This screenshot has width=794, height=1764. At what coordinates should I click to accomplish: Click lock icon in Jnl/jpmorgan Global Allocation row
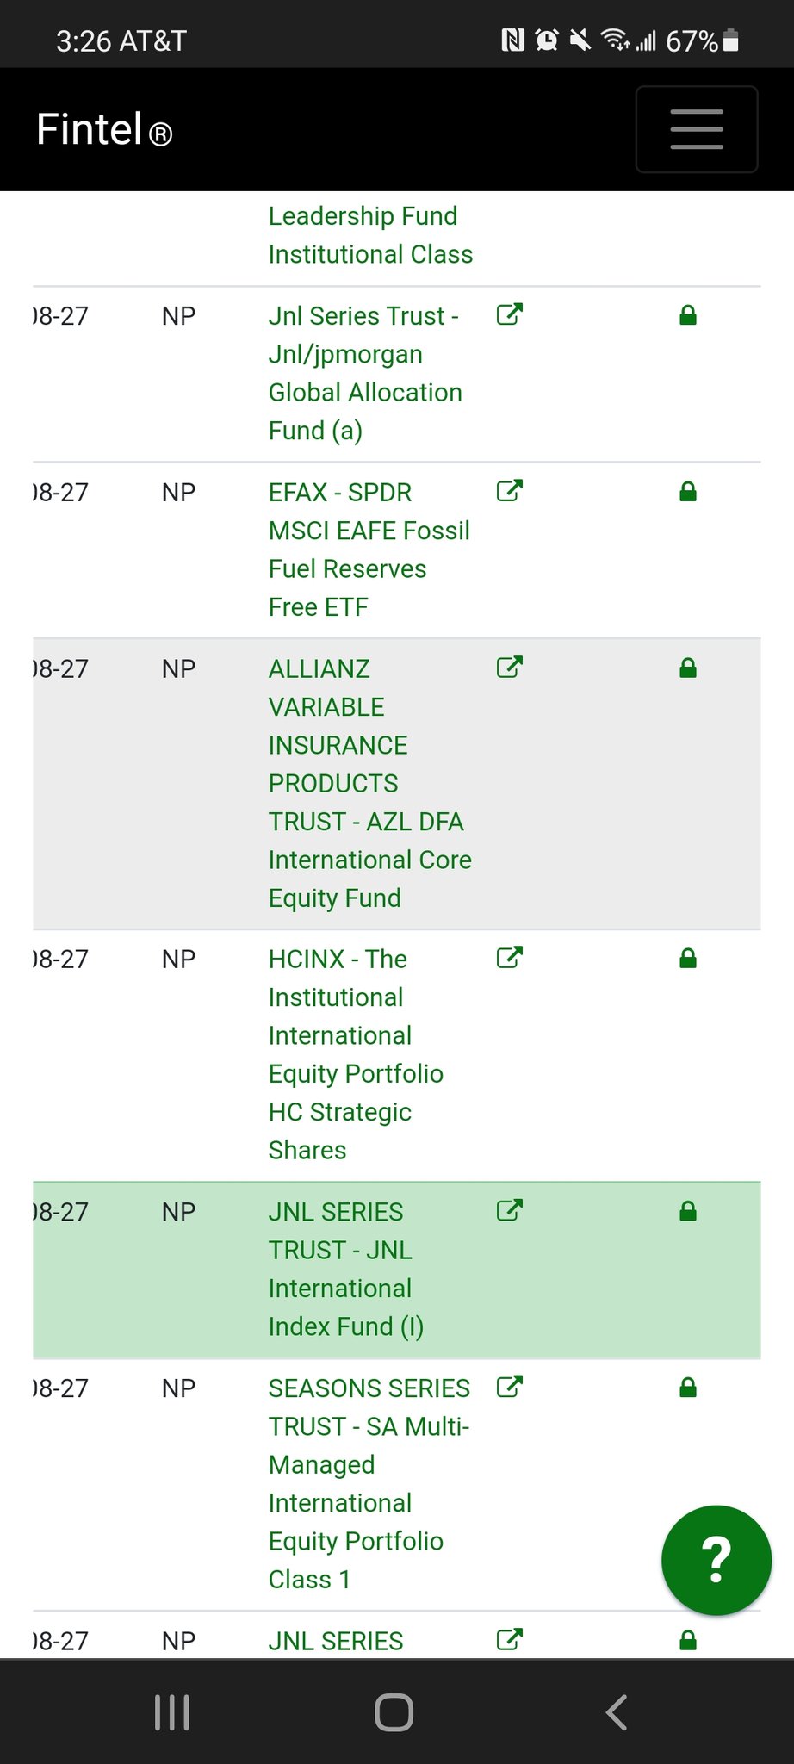[687, 315]
